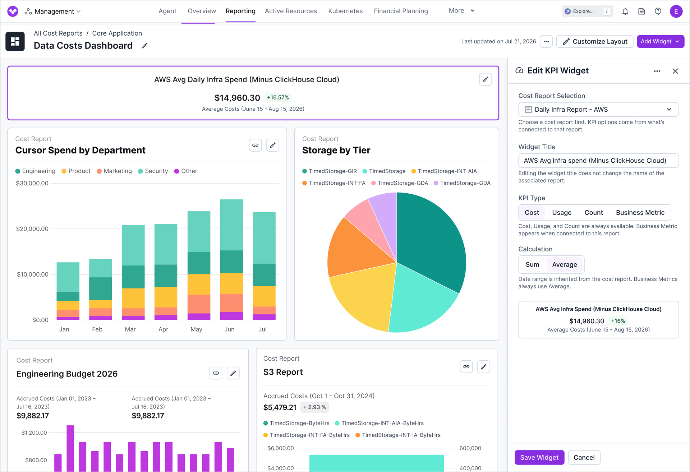Click the dashboard grid icon
The width and height of the screenshot is (690, 472).
click(15, 41)
